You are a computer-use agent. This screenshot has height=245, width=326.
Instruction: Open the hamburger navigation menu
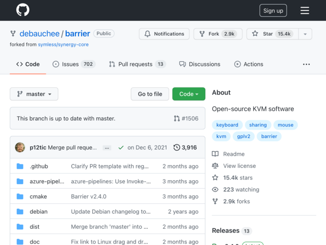(x=305, y=10)
